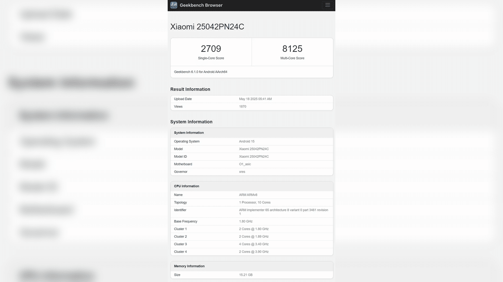The width and height of the screenshot is (503, 282).
Task: Click the Android 15 value
Action: pyautogui.click(x=247, y=141)
